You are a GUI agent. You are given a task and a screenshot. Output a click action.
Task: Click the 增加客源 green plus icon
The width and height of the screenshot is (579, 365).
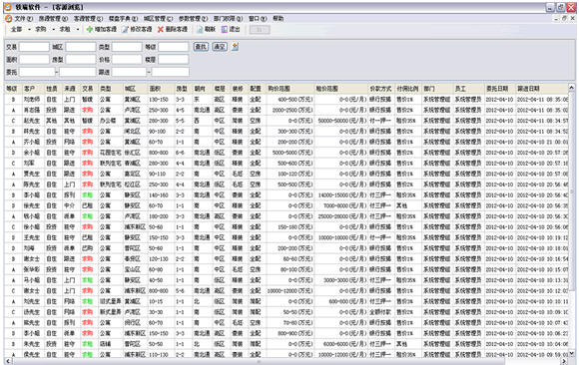coord(90,30)
